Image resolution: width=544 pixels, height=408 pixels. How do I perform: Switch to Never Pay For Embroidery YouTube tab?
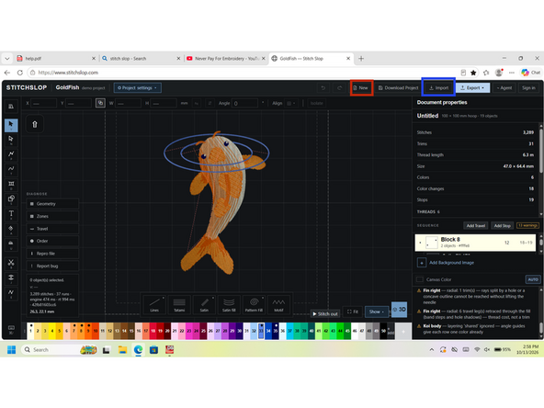click(225, 59)
